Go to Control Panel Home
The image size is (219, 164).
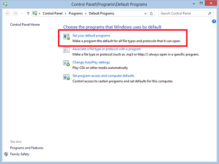pyautogui.click(x=25, y=25)
